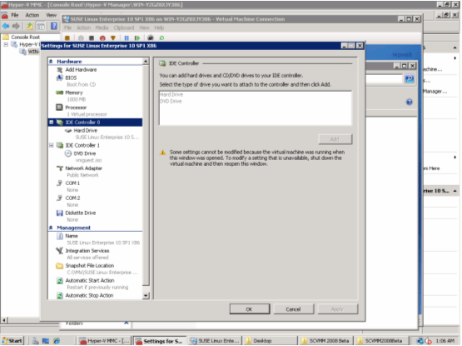Screen dimensions: 462x346
Task: Click the Revert green arrow icon in VM toolbar
Action: (161, 38)
